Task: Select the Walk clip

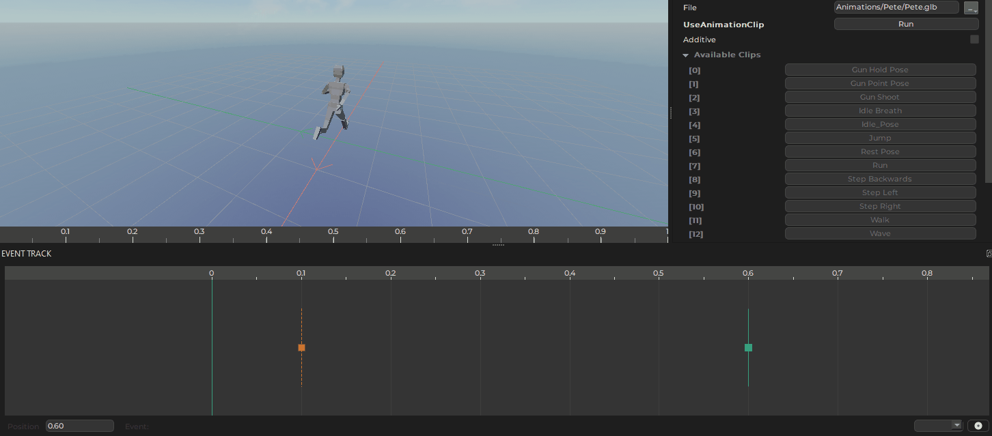Action: pos(880,220)
